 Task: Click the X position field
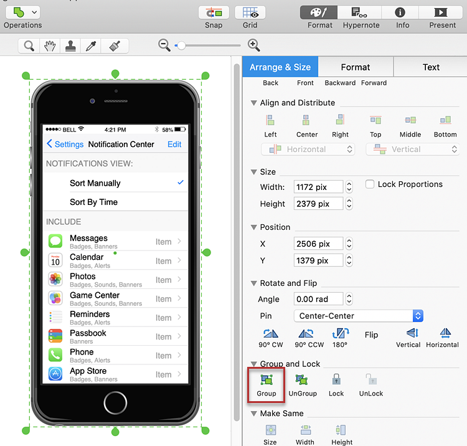pyautogui.click(x=318, y=244)
